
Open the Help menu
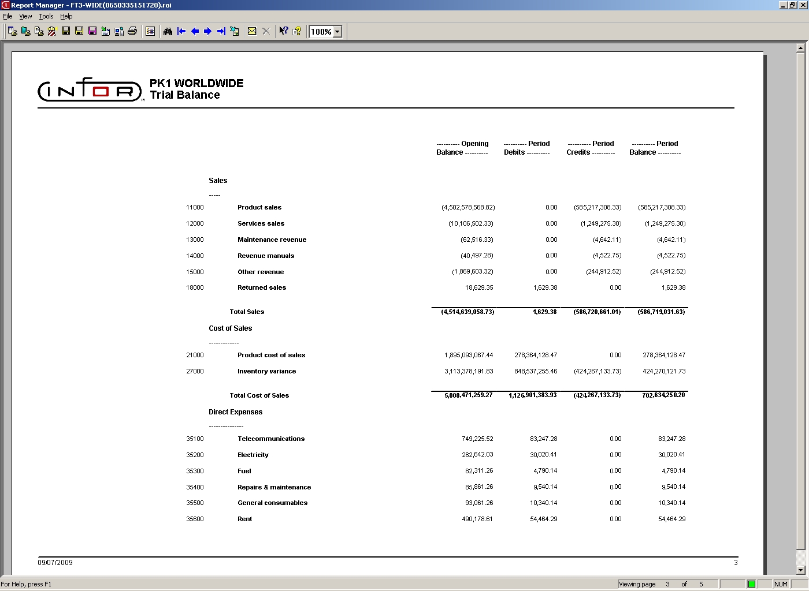66,16
